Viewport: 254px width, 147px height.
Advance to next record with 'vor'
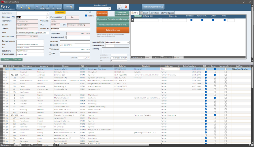coord(54,6)
